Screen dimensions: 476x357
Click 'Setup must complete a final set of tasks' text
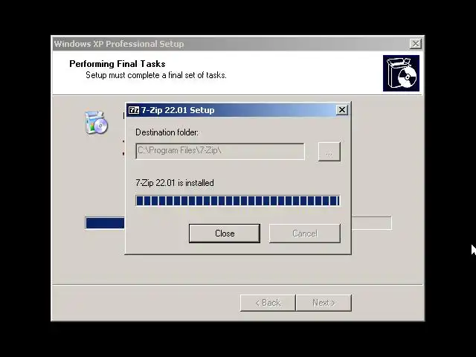pyautogui.click(x=156, y=75)
